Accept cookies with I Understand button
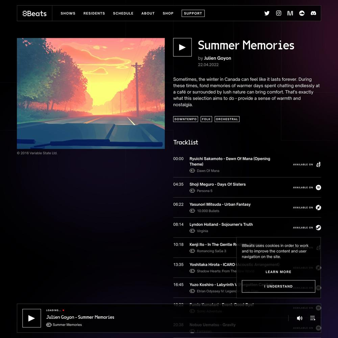338x338 pixels. click(x=278, y=287)
